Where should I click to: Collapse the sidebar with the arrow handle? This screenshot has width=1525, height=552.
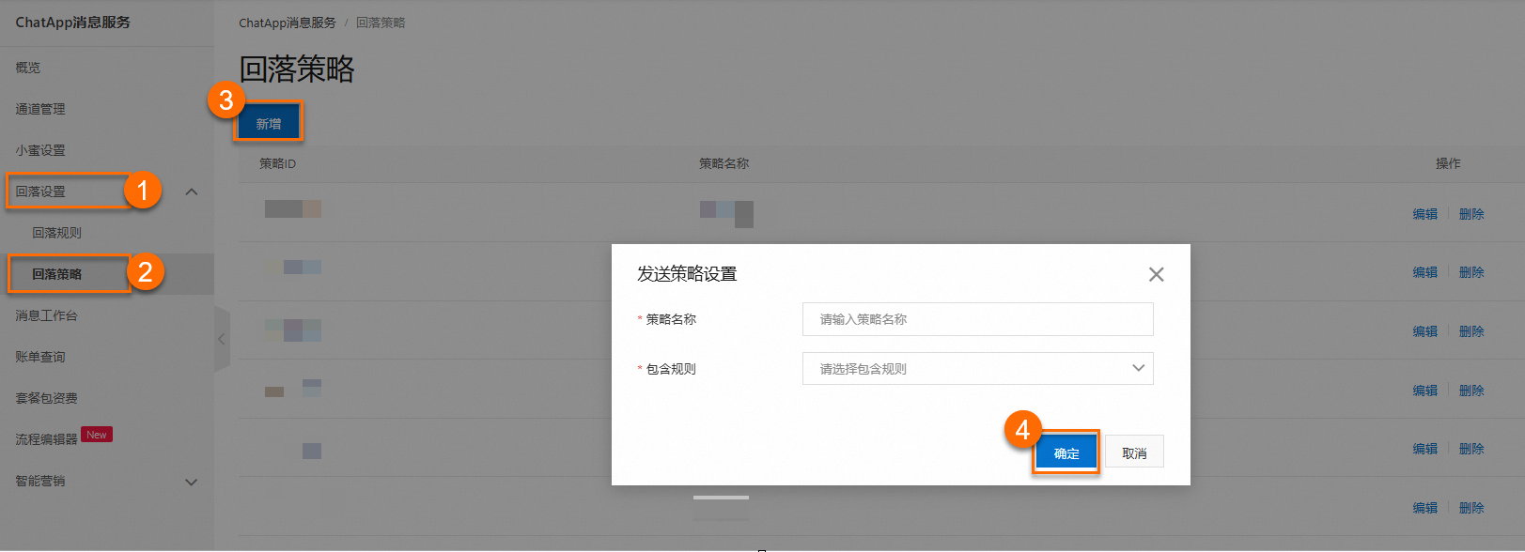tap(222, 339)
